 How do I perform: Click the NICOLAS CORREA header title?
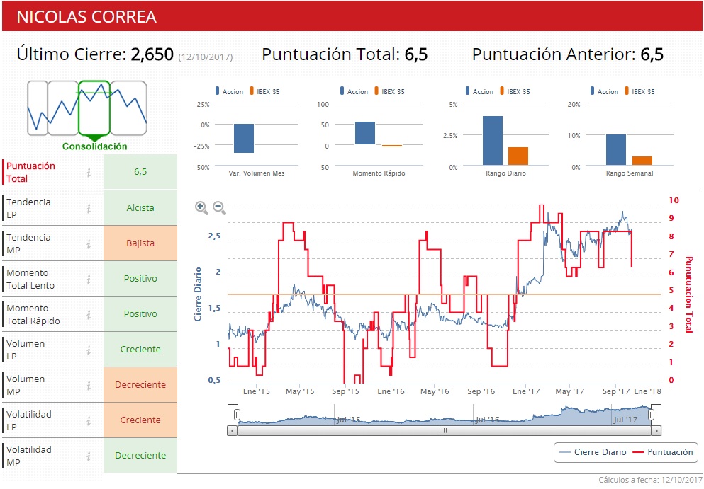click(x=86, y=17)
